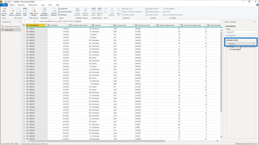Open New Source in ribbon
Image resolution: width=259 pixels, height=145 pixels.
[12, 12]
